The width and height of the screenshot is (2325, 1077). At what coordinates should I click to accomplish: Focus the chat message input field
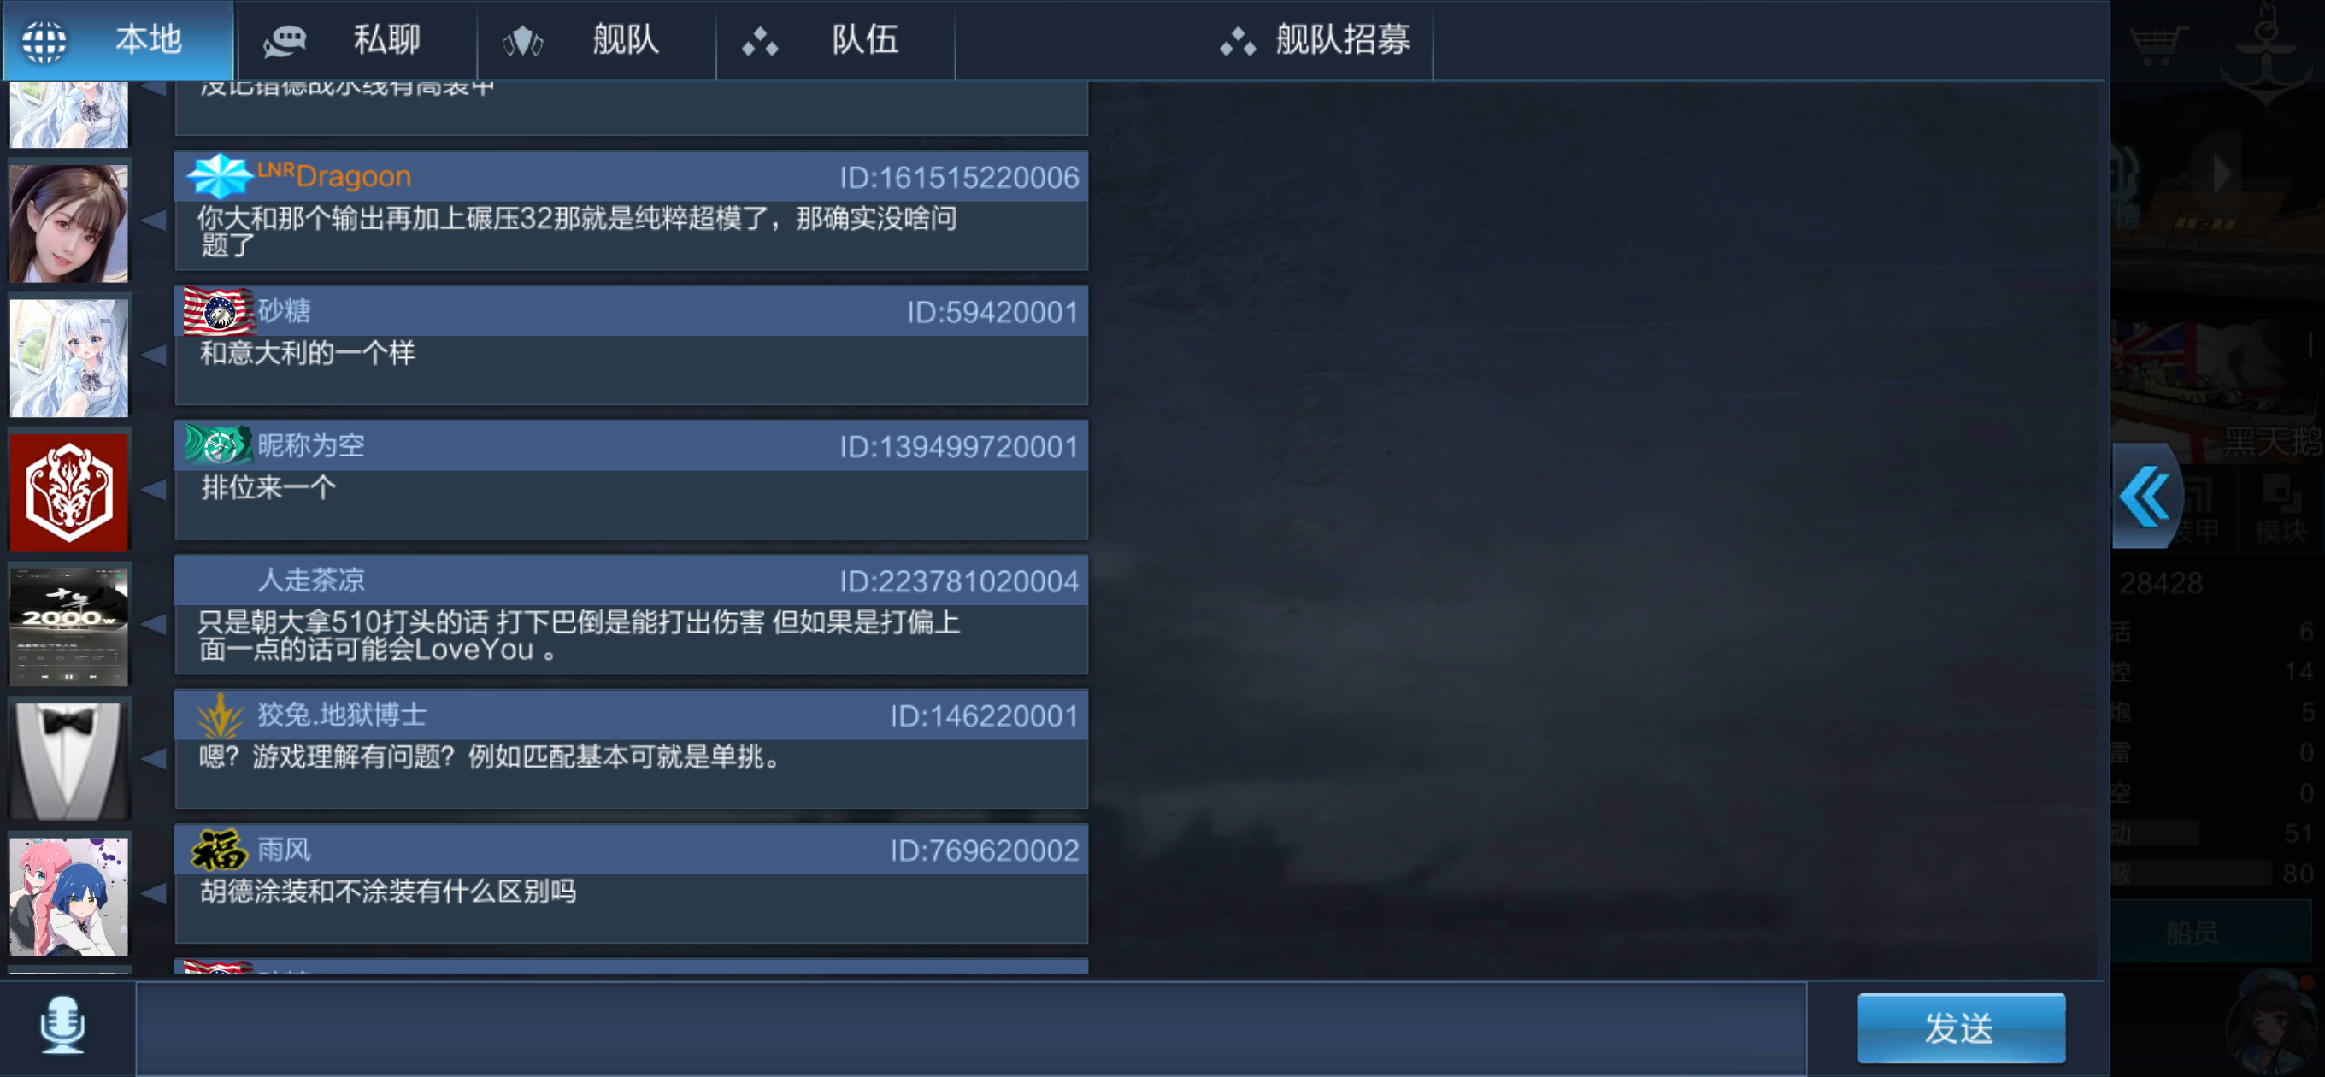(971, 1028)
